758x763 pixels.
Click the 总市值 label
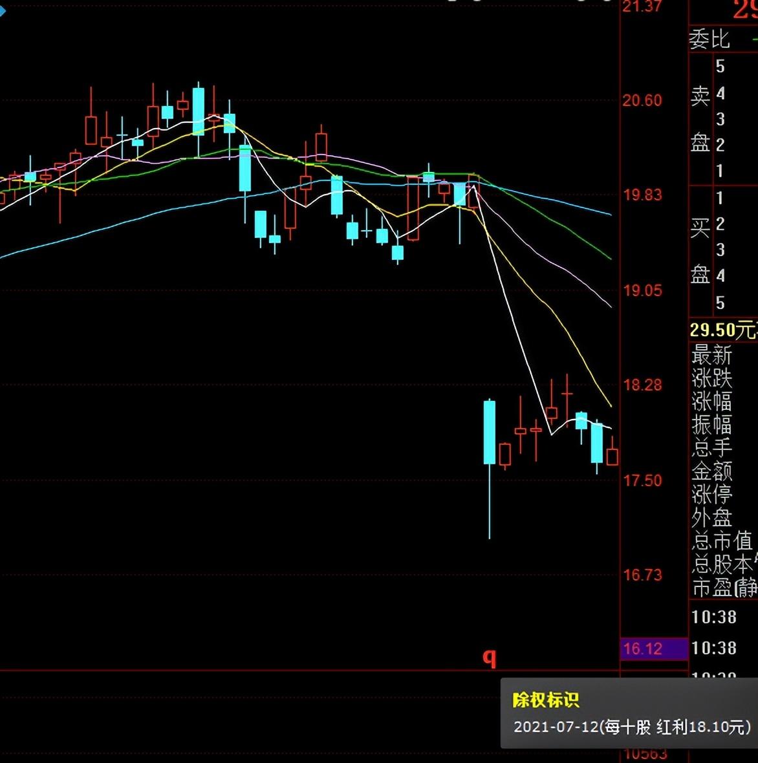pos(722,541)
